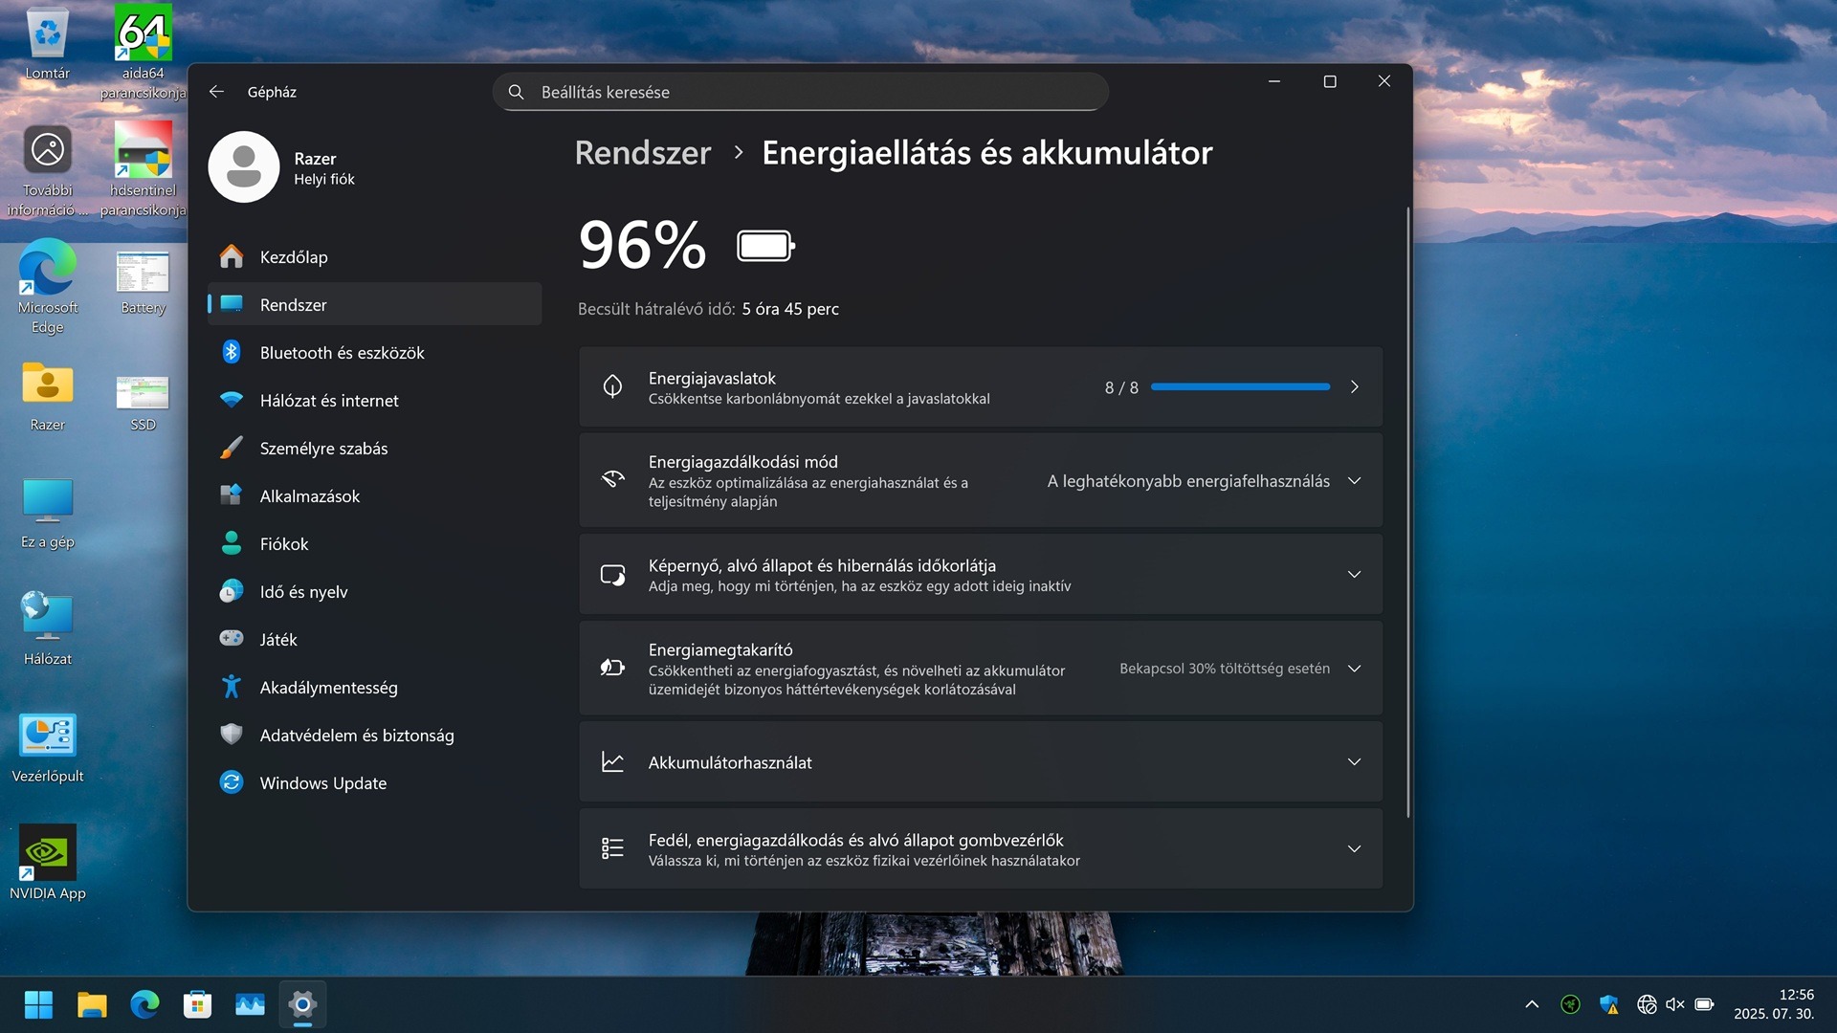Click the muted volume tray icon
Image resolution: width=1837 pixels, height=1033 pixels.
1674,1004
